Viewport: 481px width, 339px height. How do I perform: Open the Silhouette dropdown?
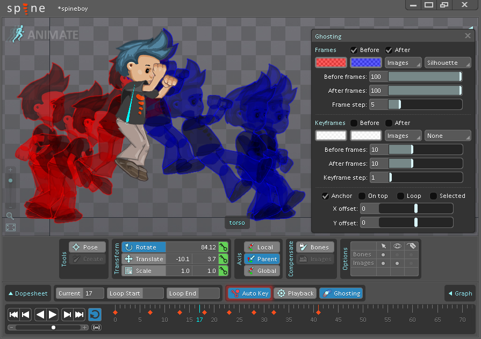448,63
